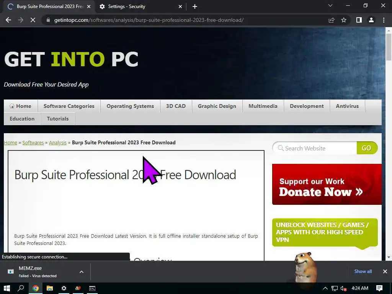The image size is (392, 294).
Task: Open the 3D CAD category
Action: point(176,106)
